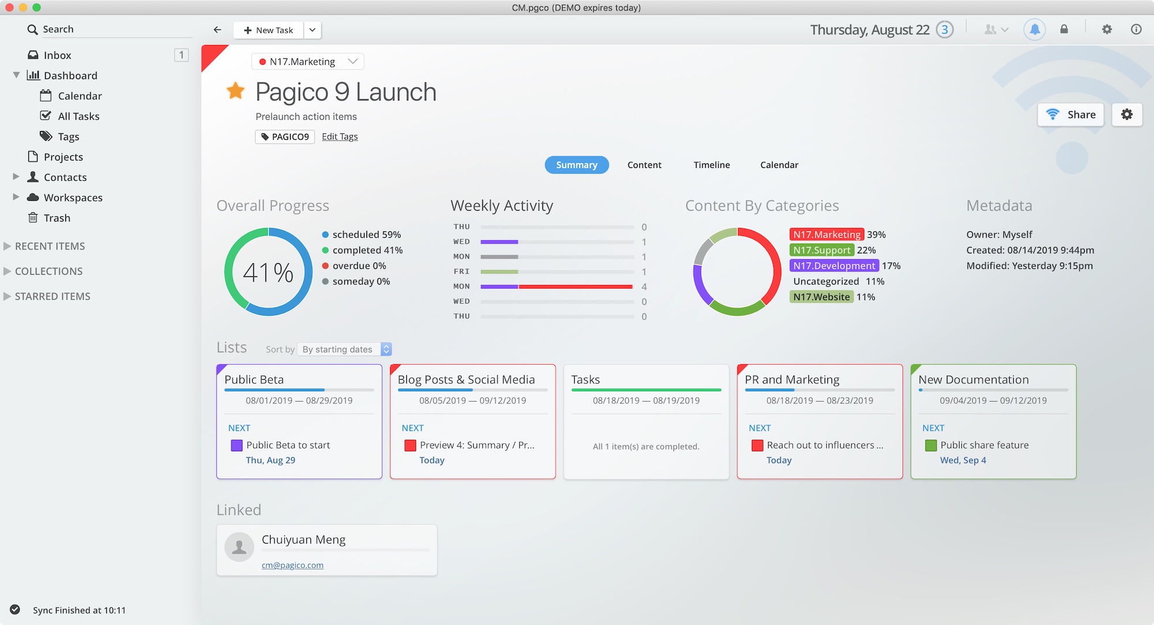
Task: Switch to the Summary tab
Action: pyautogui.click(x=576, y=164)
